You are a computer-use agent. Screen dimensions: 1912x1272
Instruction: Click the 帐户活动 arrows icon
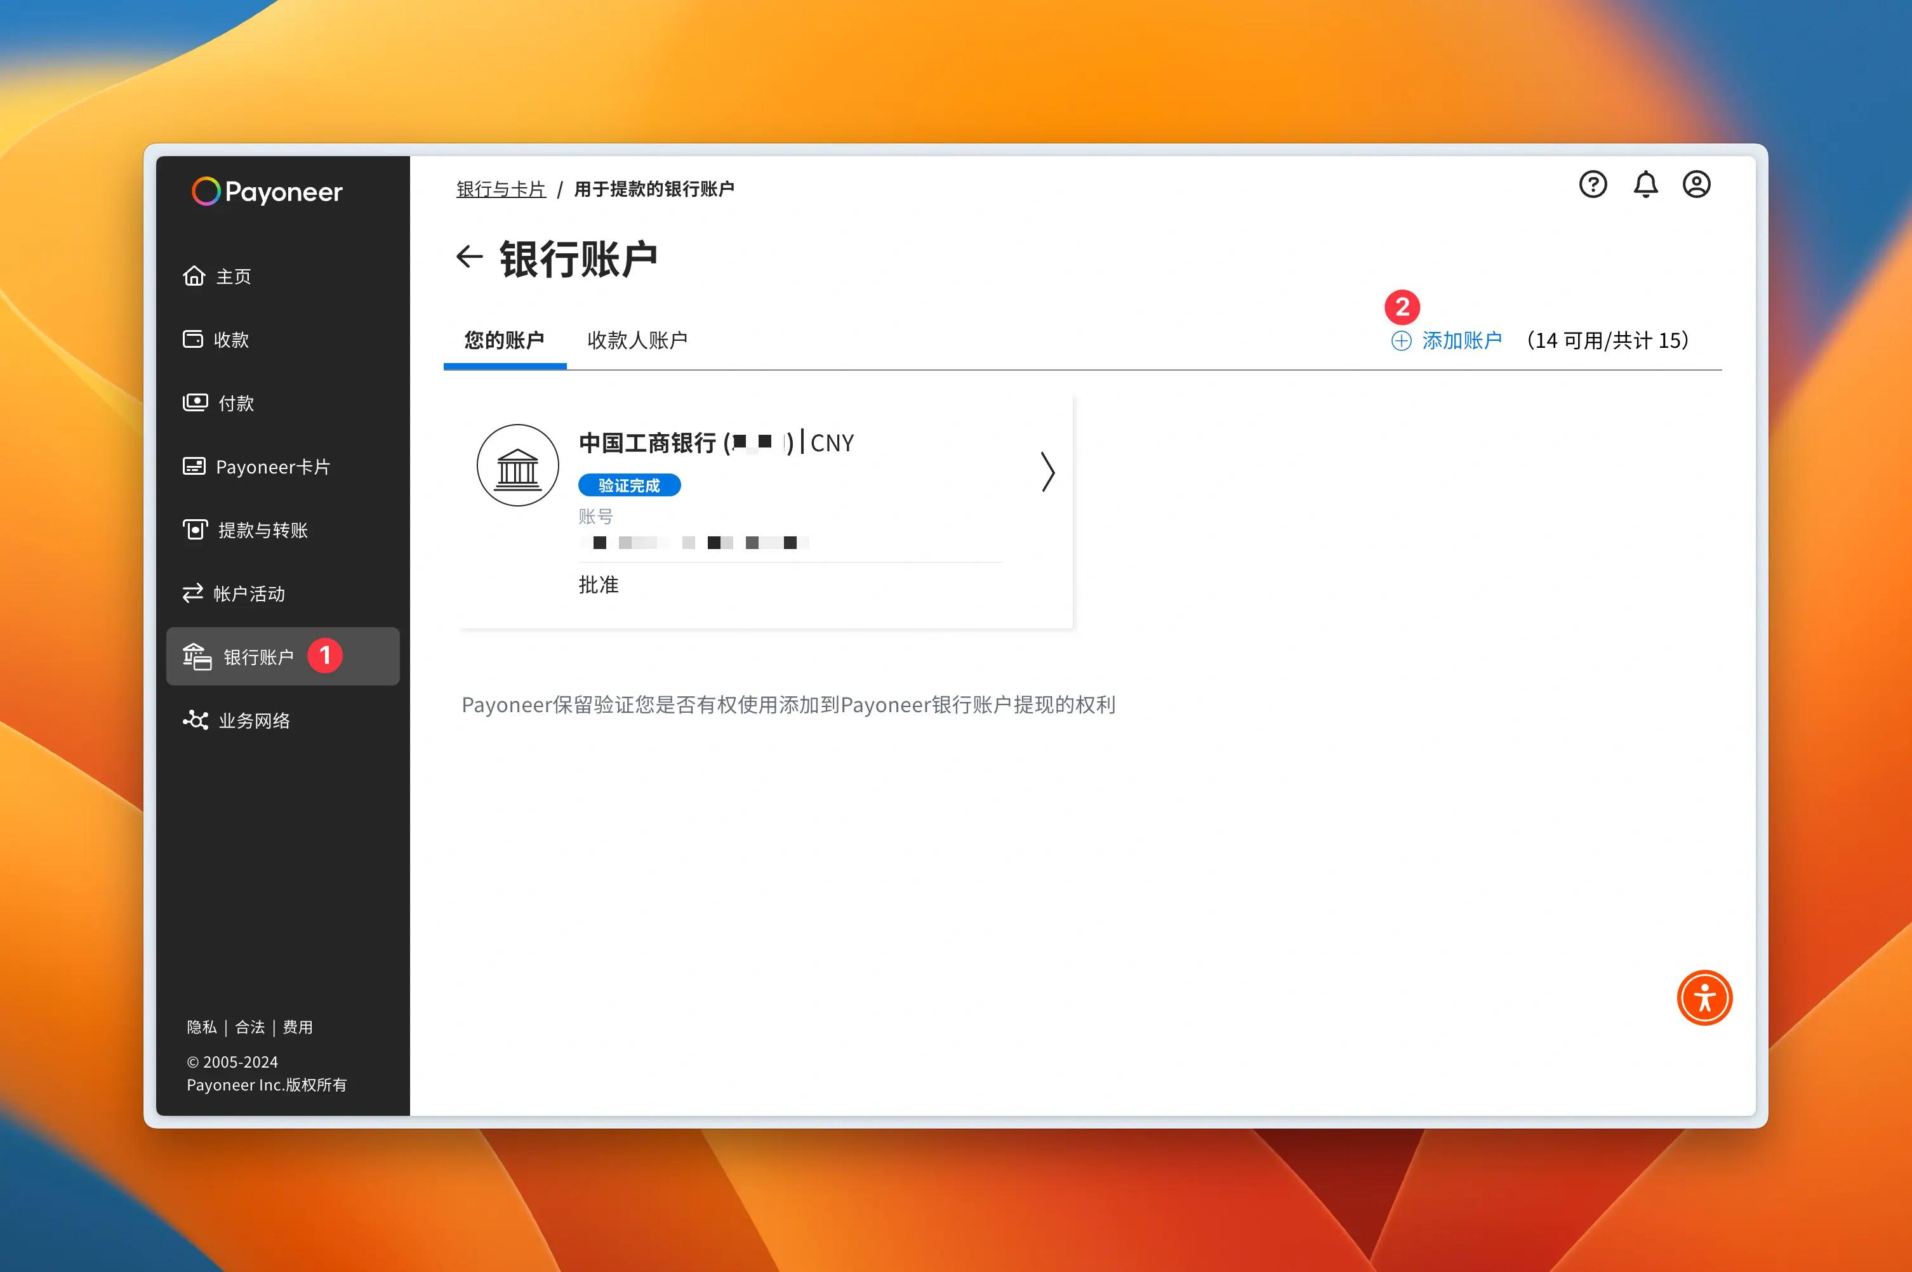tap(193, 593)
